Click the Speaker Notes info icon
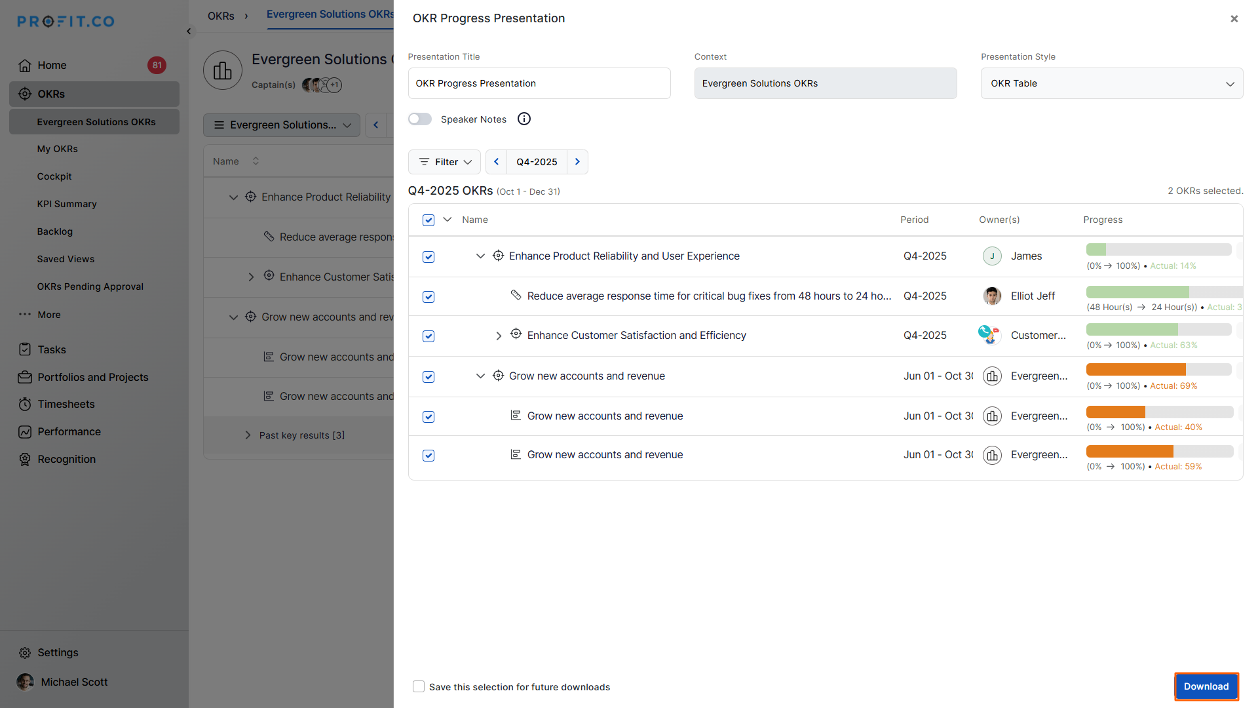 pos(524,119)
